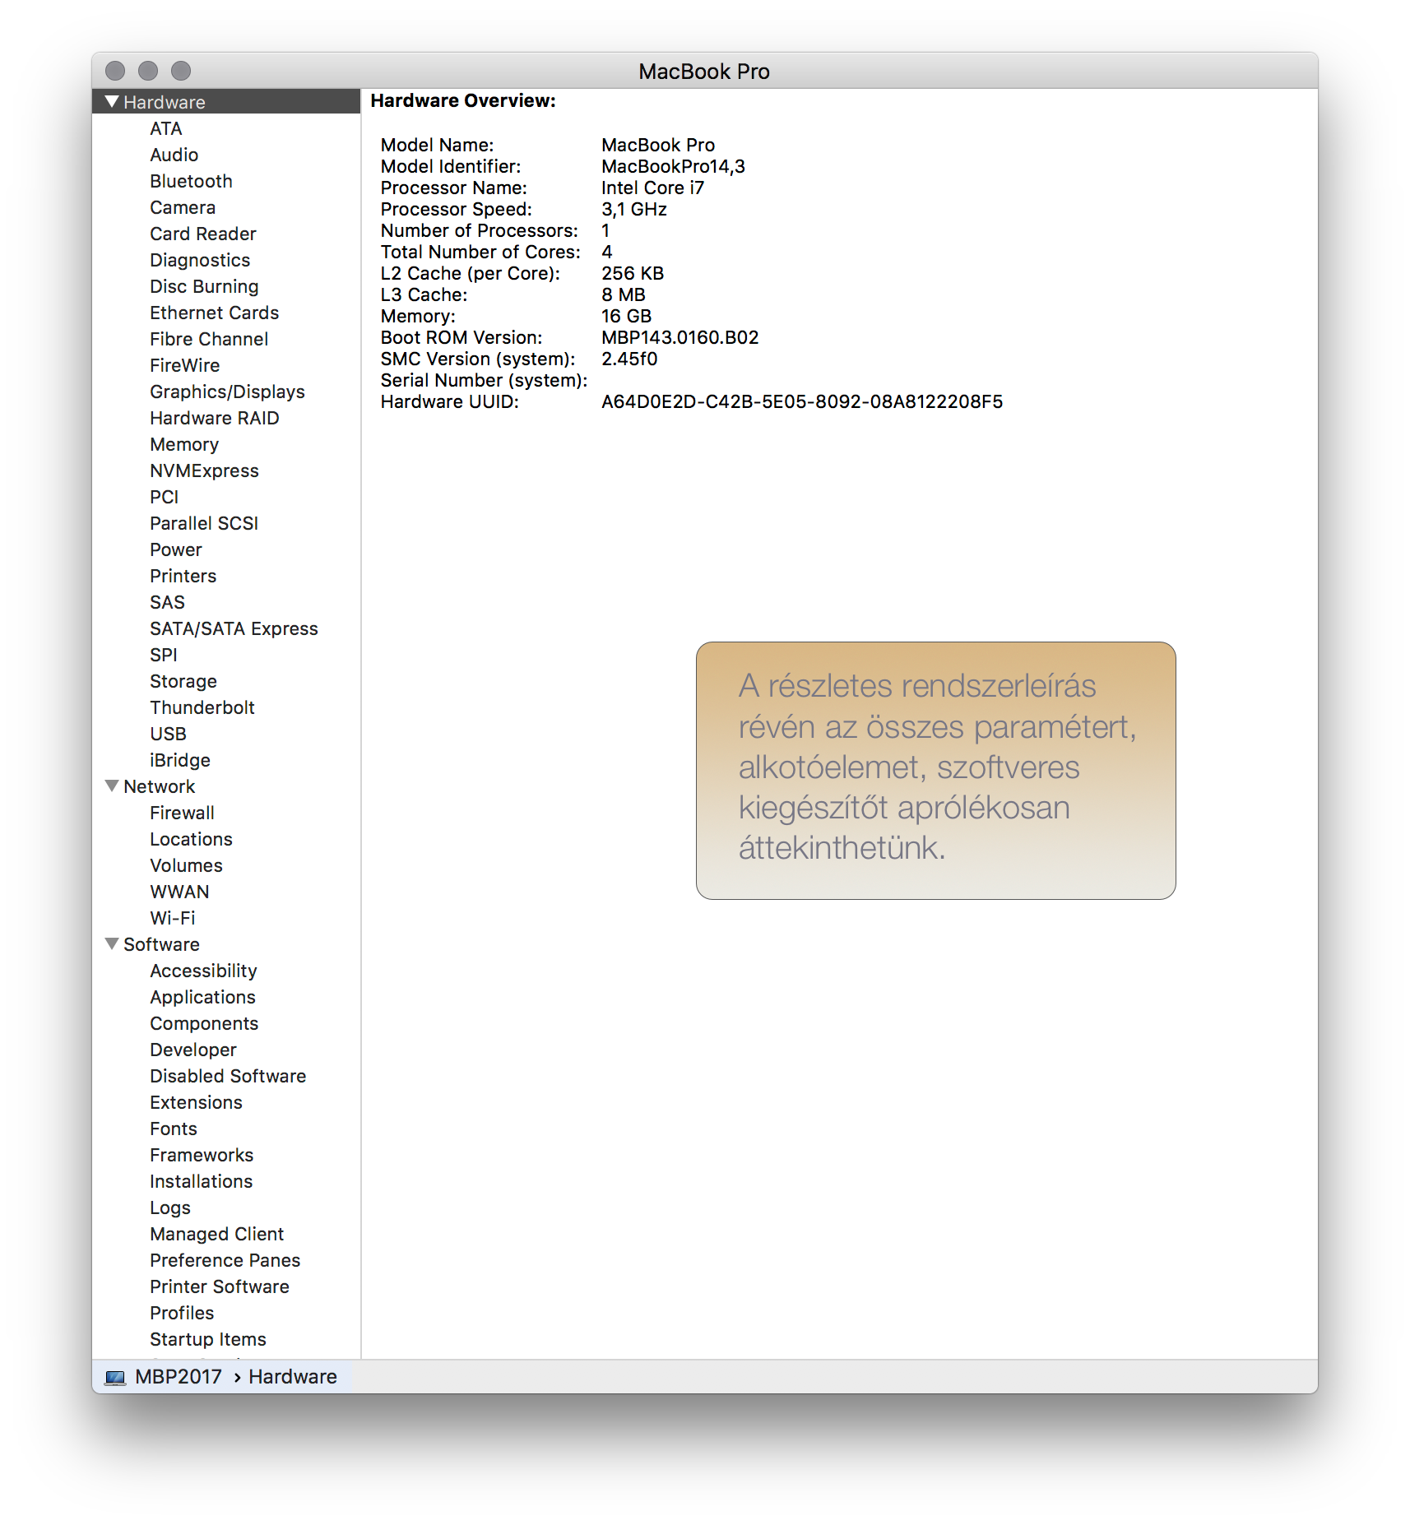The height and width of the screenshot is (1525, 1410).
Task: Select Fonts under Software
Action: 174,1129
